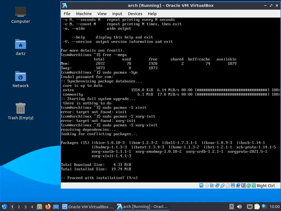Click the 'free --mega' command line
The width and height of the screenshot is (281, 211).
(x=94, y=55)
